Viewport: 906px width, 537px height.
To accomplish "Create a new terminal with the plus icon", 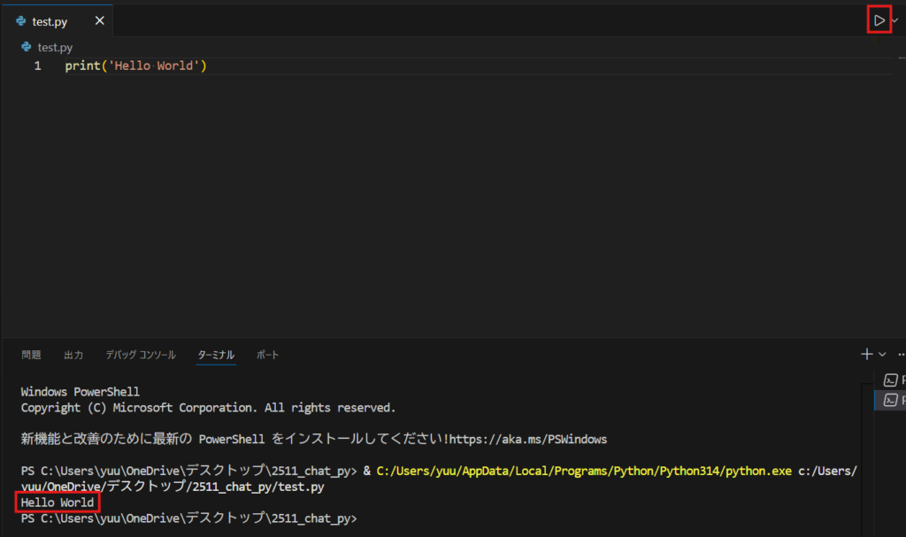I will click(866, 354).
